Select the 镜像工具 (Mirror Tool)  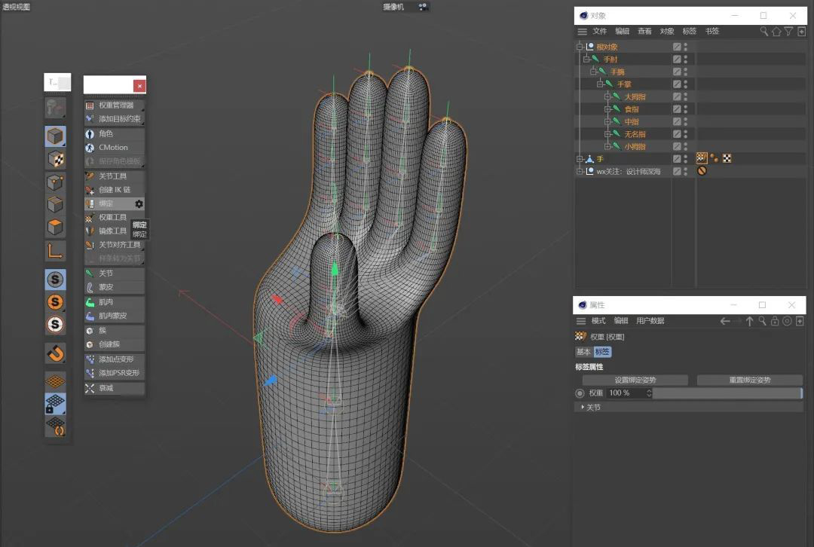pyautogui.click(x=112, y=231)
